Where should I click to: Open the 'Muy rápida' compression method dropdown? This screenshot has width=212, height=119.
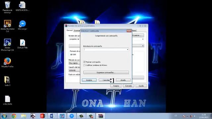[x=74, y=63]
